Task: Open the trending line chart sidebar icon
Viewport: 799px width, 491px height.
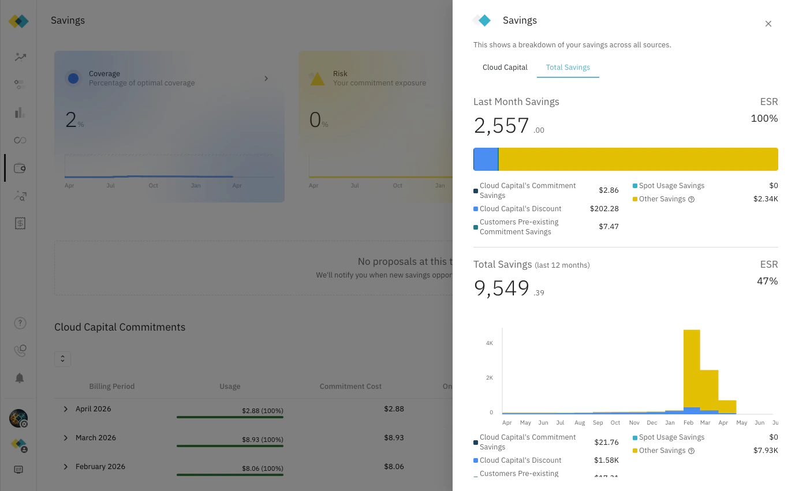Action: 20,57
